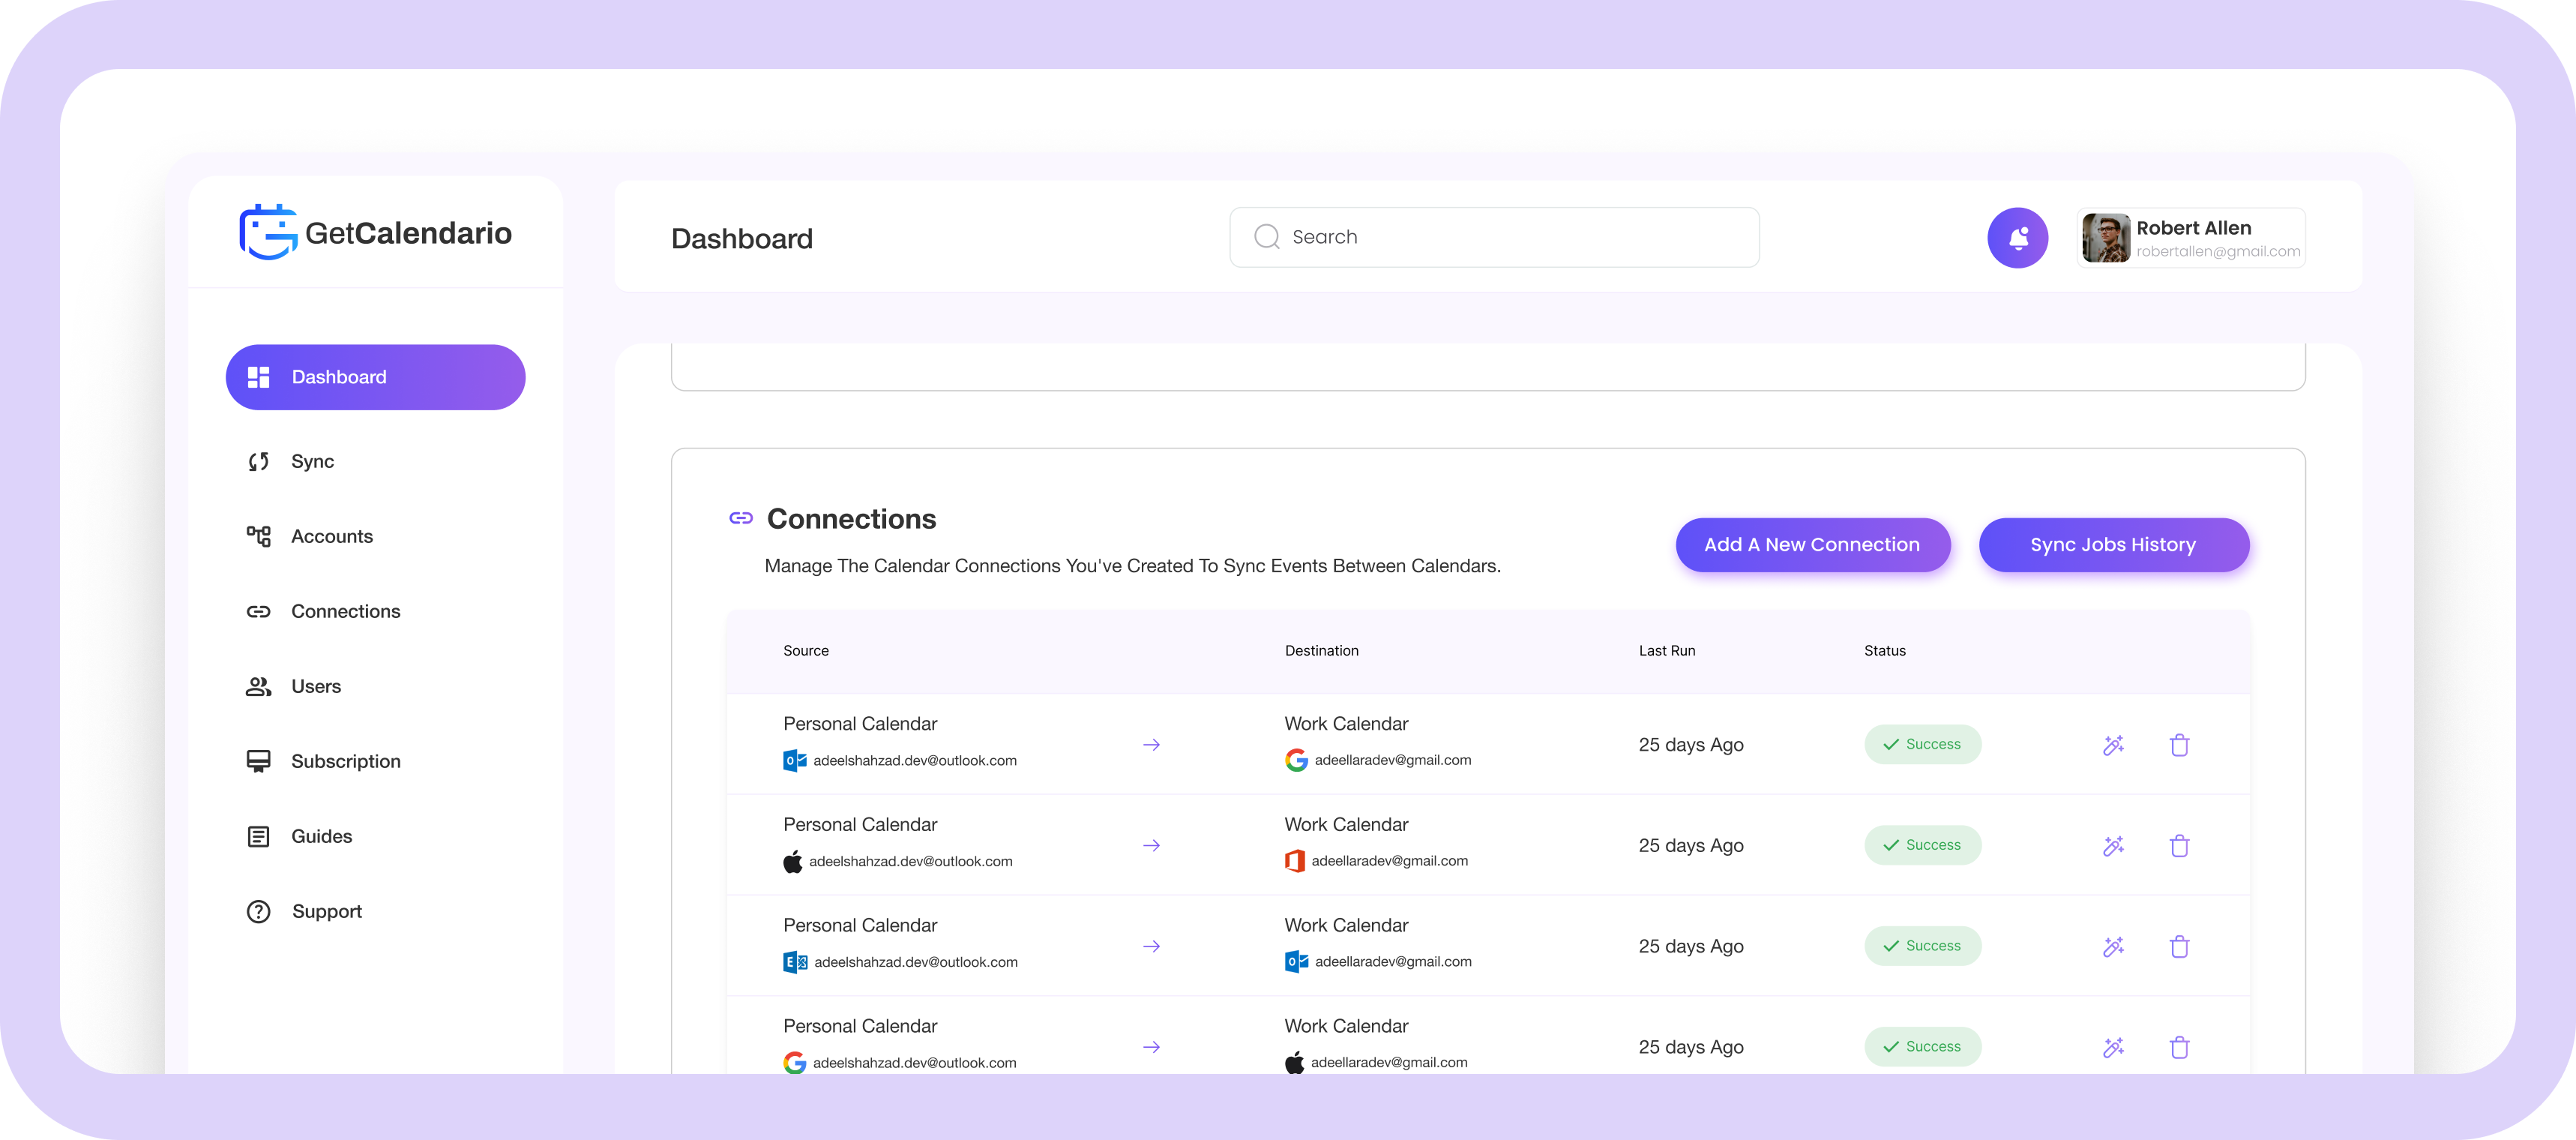2576x1140 pixels.
Task: Open Guides via its sidebar icon
Action: point(258,836)
